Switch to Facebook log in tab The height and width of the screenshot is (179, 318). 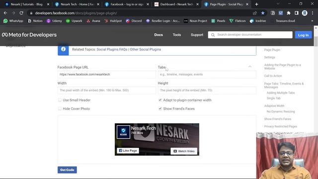pos(127,4)
